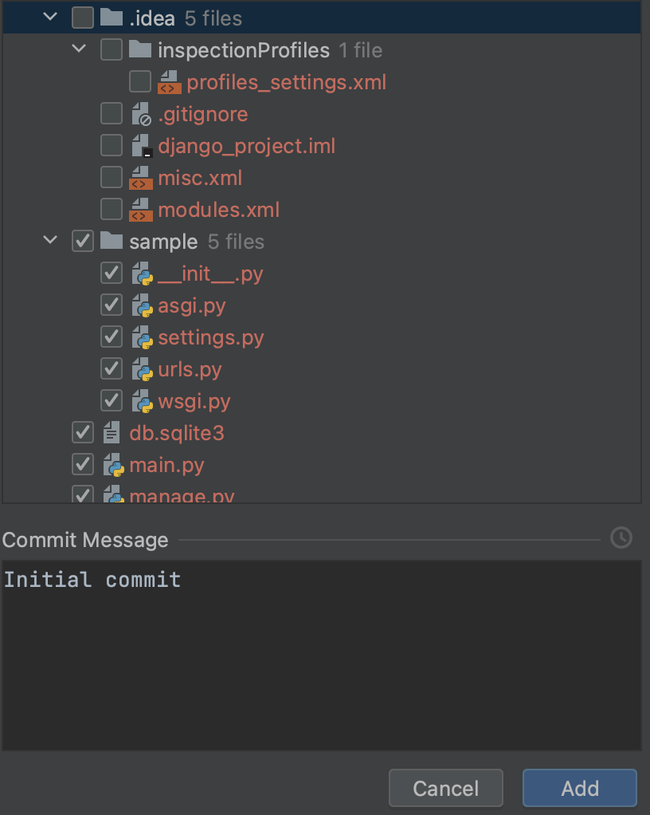Click the .gitignore file icon

pos(141,114)
